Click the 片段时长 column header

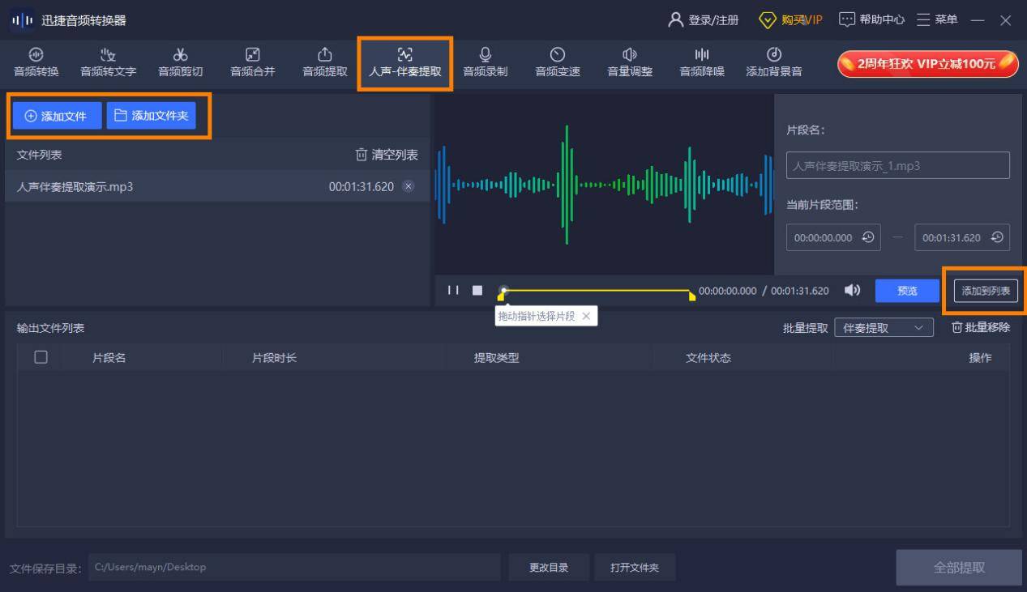pyautogui.click(x=274, y=358)
